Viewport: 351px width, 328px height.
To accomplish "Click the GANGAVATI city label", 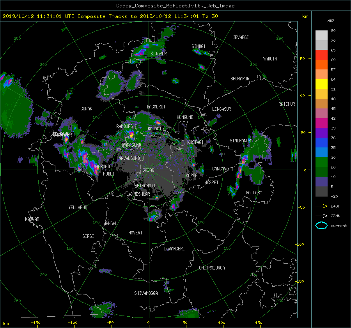I will click(x=223, y=168).
